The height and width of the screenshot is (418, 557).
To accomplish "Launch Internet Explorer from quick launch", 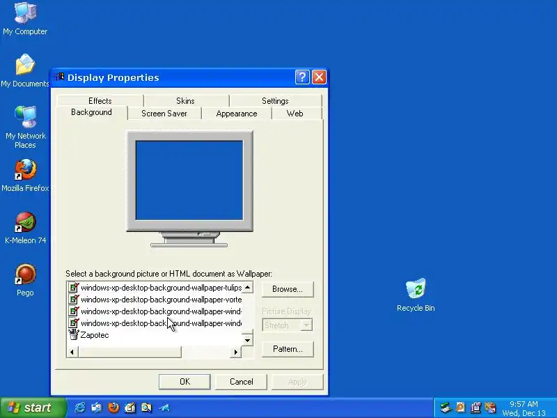I will [80, 408].
